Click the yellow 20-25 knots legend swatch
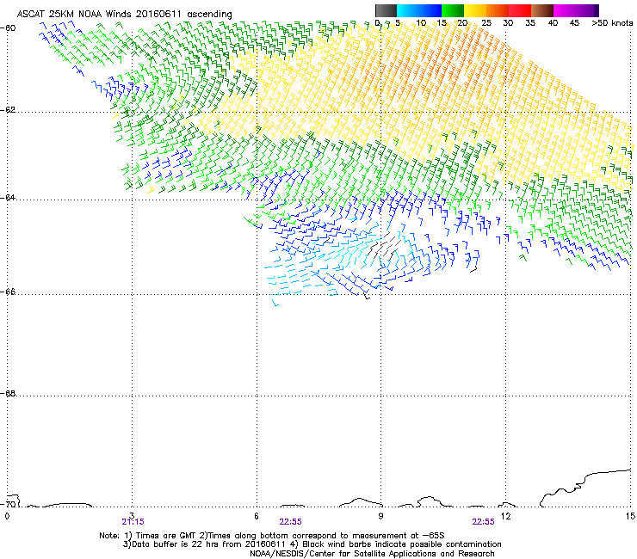Image resolution: width=637 pixels, height=559 pixels. pos(475,10)
